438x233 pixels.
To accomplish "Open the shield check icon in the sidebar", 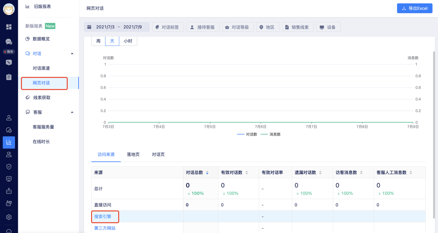I will tap(9, 166).
